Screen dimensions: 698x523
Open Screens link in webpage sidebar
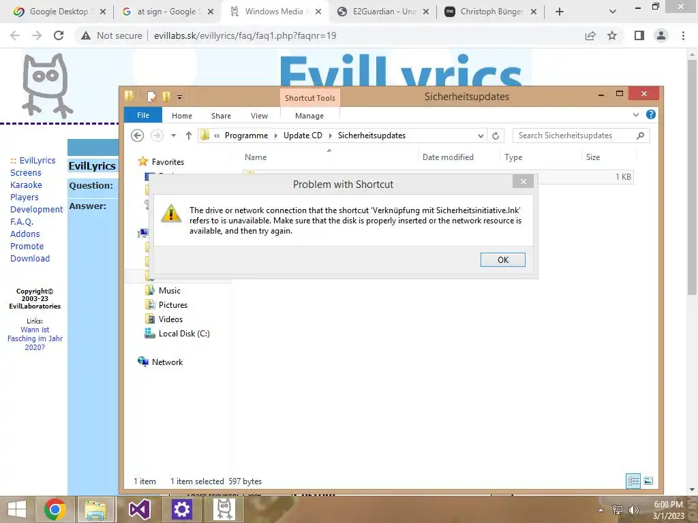click(x=26, y=172)
